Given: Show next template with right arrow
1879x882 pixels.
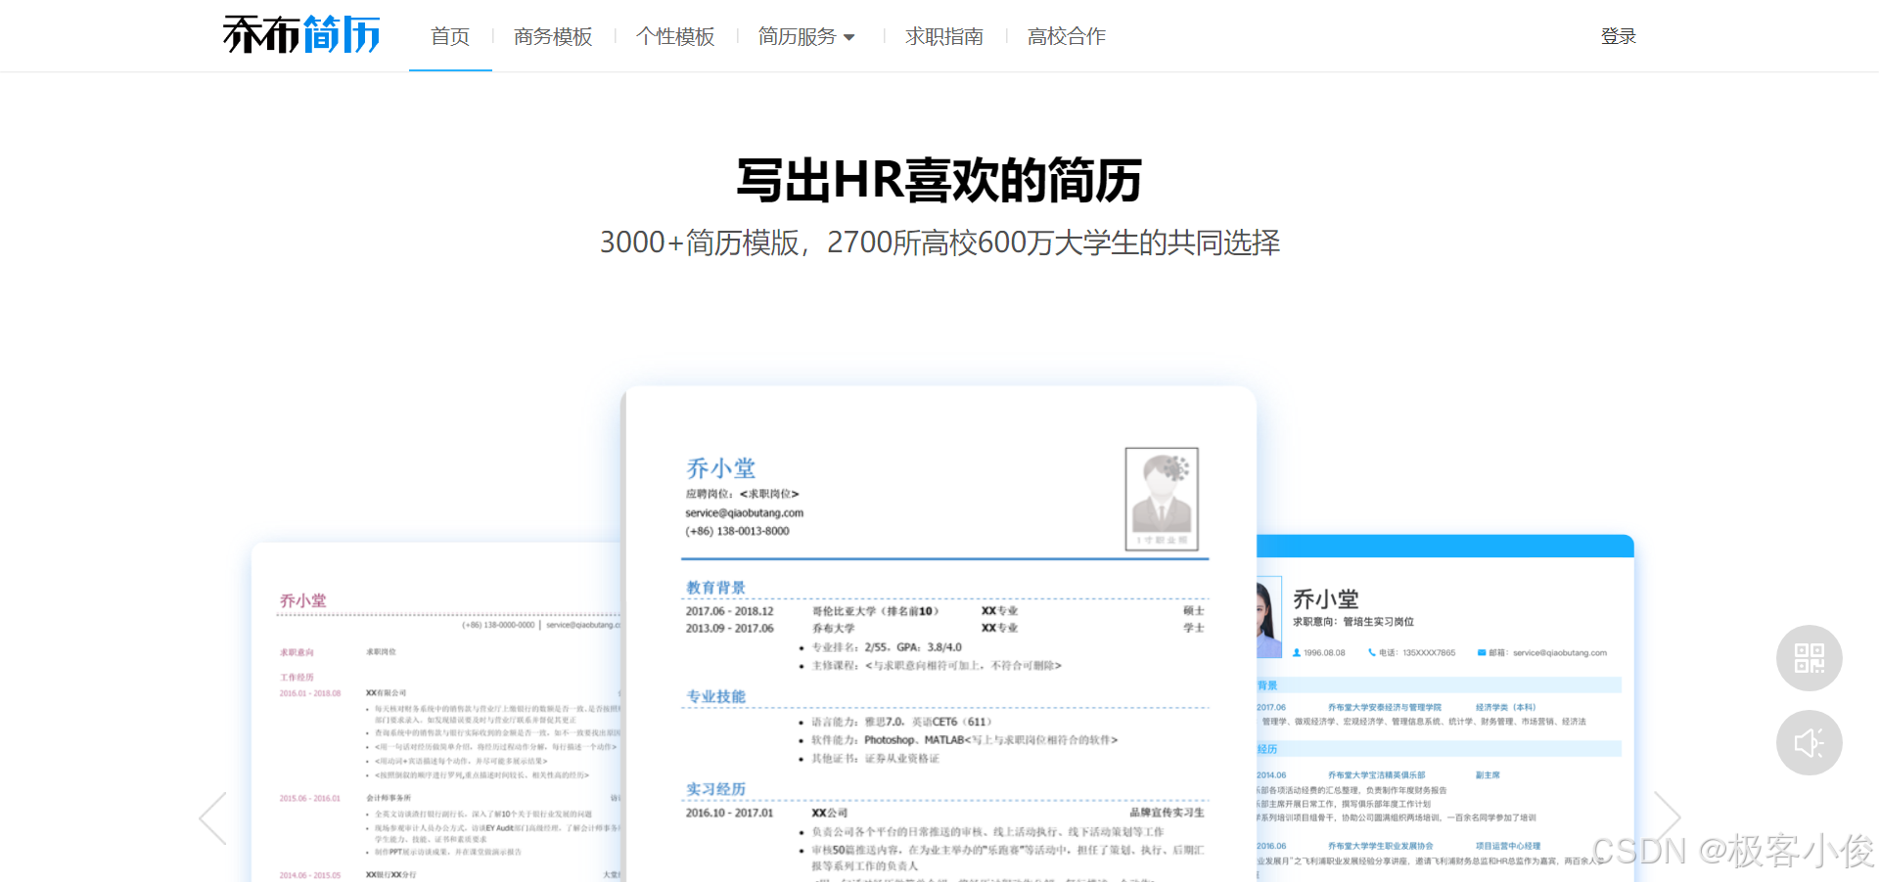Looking at the screenshot, I should [1667, 818].
